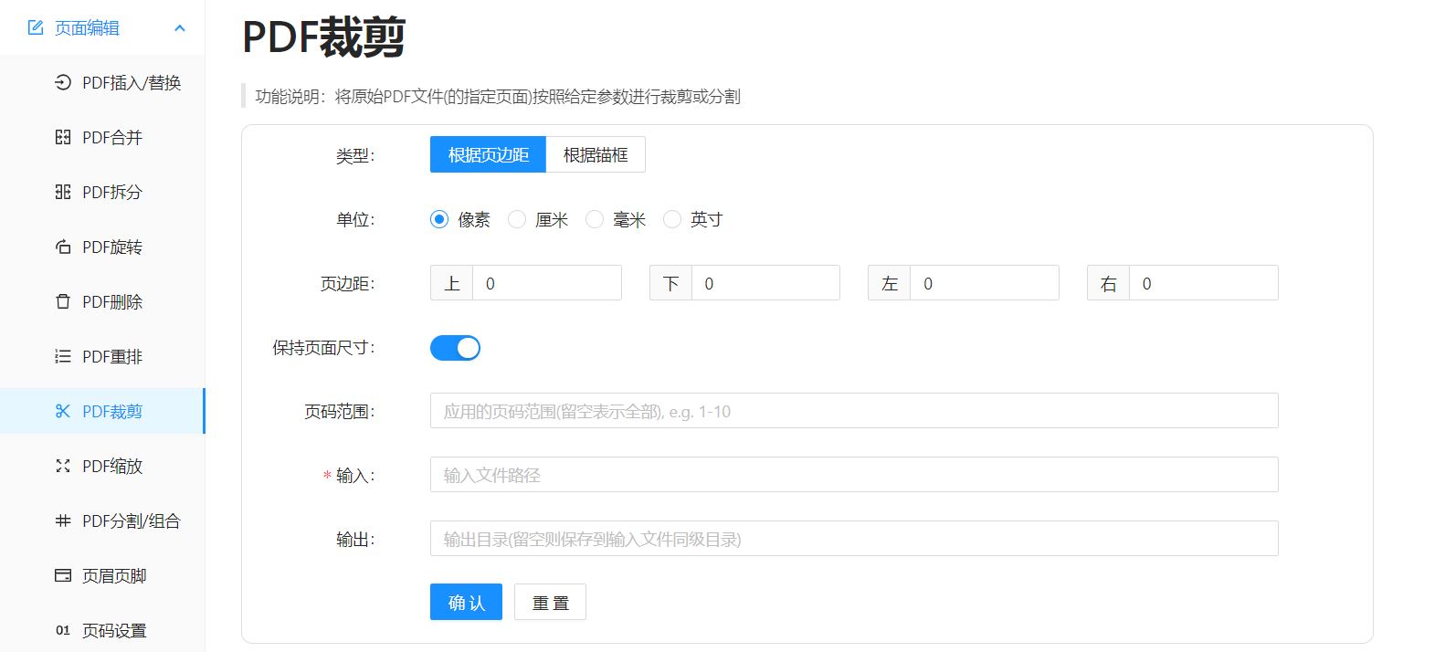
Task: Open the PDF分割/组合 menu item
Action: point(102,521)
